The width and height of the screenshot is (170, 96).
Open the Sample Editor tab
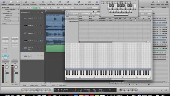[x=34, y=85]
